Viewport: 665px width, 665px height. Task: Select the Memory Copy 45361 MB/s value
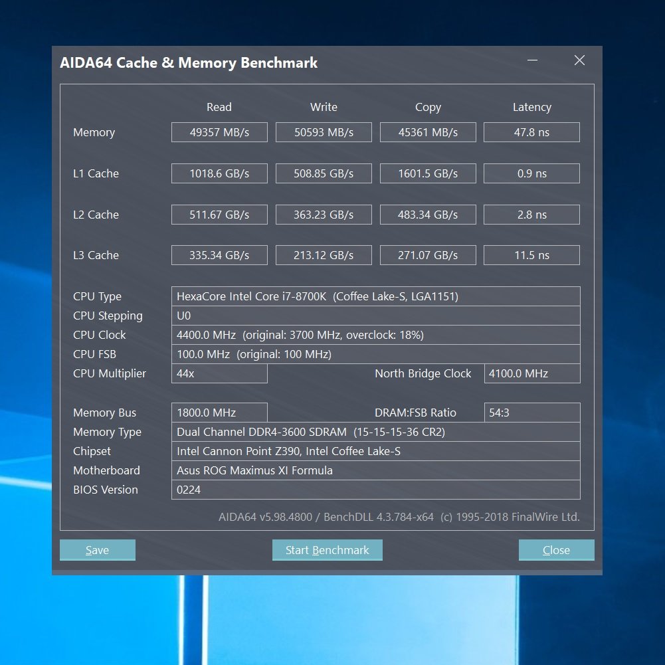pyautogui.click(x=428, y=132)
